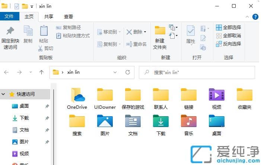
Task: Select Videos (视频) in navigation pane
Action: pyautogui.click(x=24, y=153)
